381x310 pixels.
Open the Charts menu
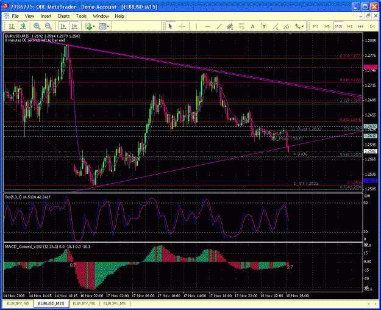coord(63,16)
